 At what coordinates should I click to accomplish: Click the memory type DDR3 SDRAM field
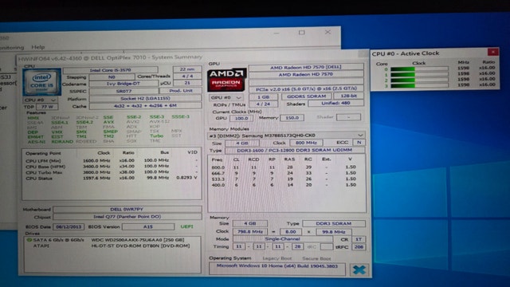tap(334, 224)
